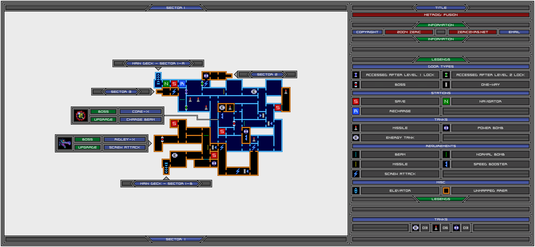Click the green Navigator room on the map

[166, 84]
